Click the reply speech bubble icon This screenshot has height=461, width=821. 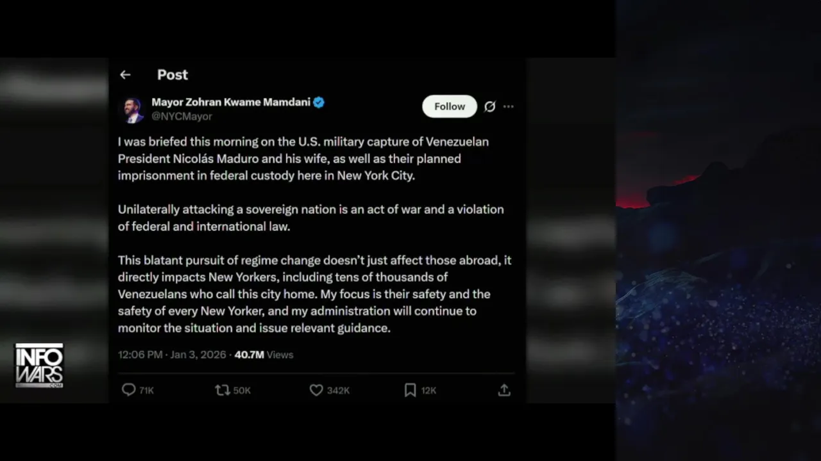click(x=129, y=390)
